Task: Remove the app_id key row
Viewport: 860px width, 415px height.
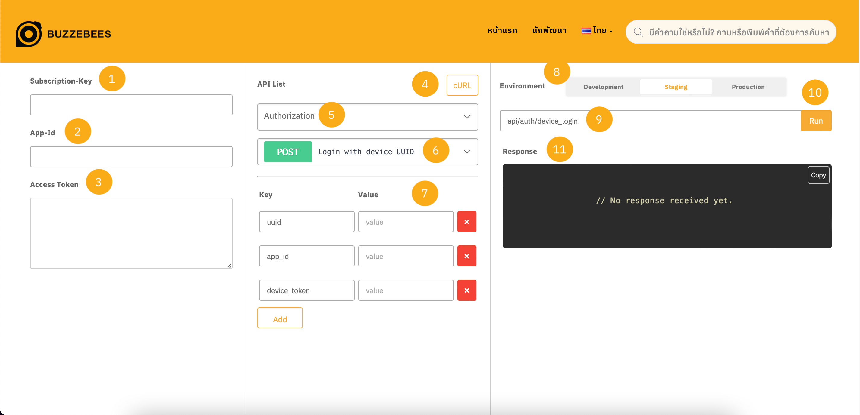Action: [466, 256]
